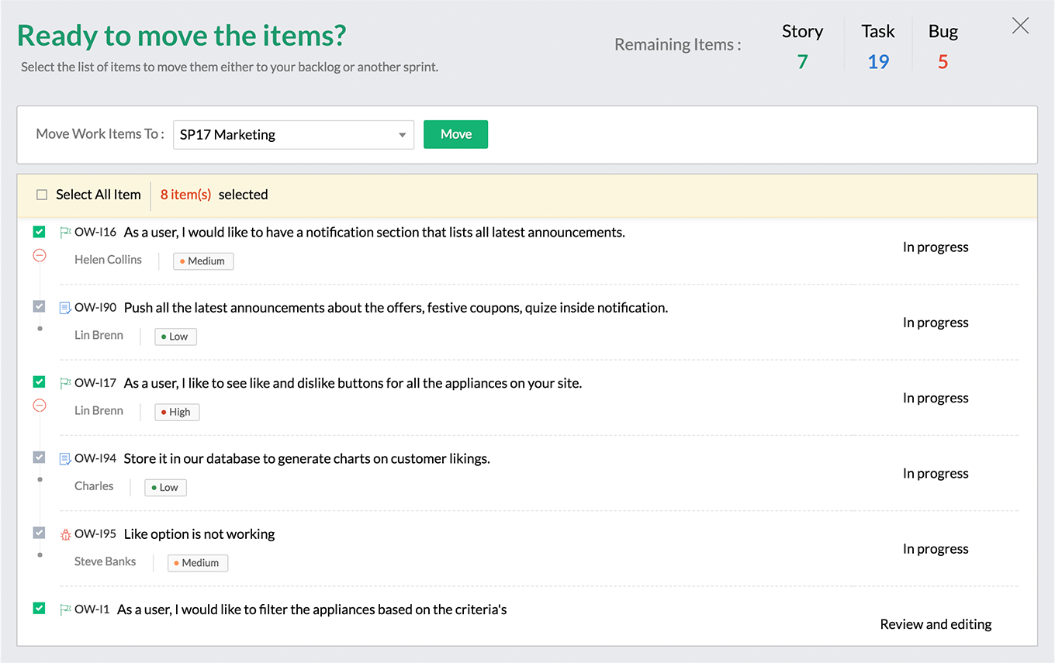Uncheck the OW-I17 story checkbox
The height and width of the screenshot is (663, 1055).
[40, 382]
